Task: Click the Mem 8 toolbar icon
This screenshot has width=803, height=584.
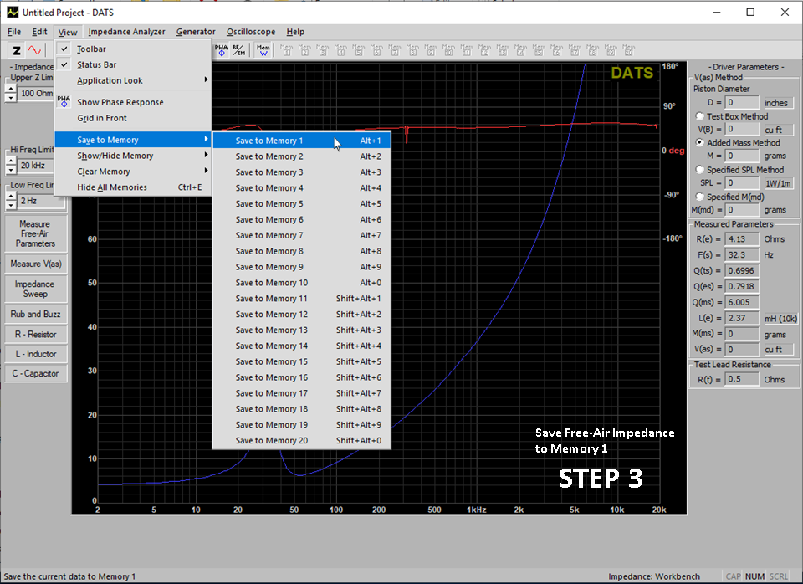Action: click(412, 50)
